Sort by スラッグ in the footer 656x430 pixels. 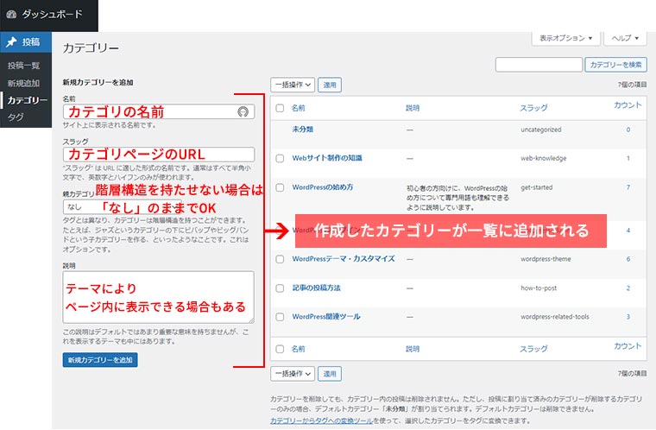[x=533, y=349]
